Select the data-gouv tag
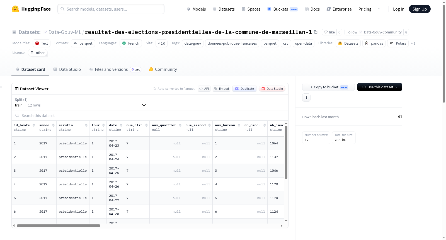 [193, 43]
